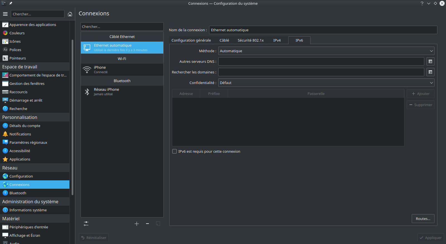446x244 pixels.
Task: Click the minus icon to remove the connection
Action: (x=147, y=224)
